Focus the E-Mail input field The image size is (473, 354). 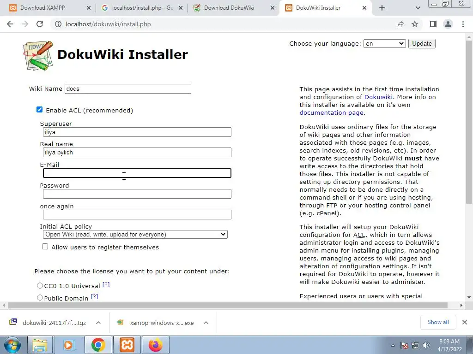tap(137, 173)
